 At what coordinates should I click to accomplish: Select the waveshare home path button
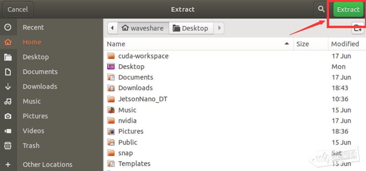[x=143, y=28]
